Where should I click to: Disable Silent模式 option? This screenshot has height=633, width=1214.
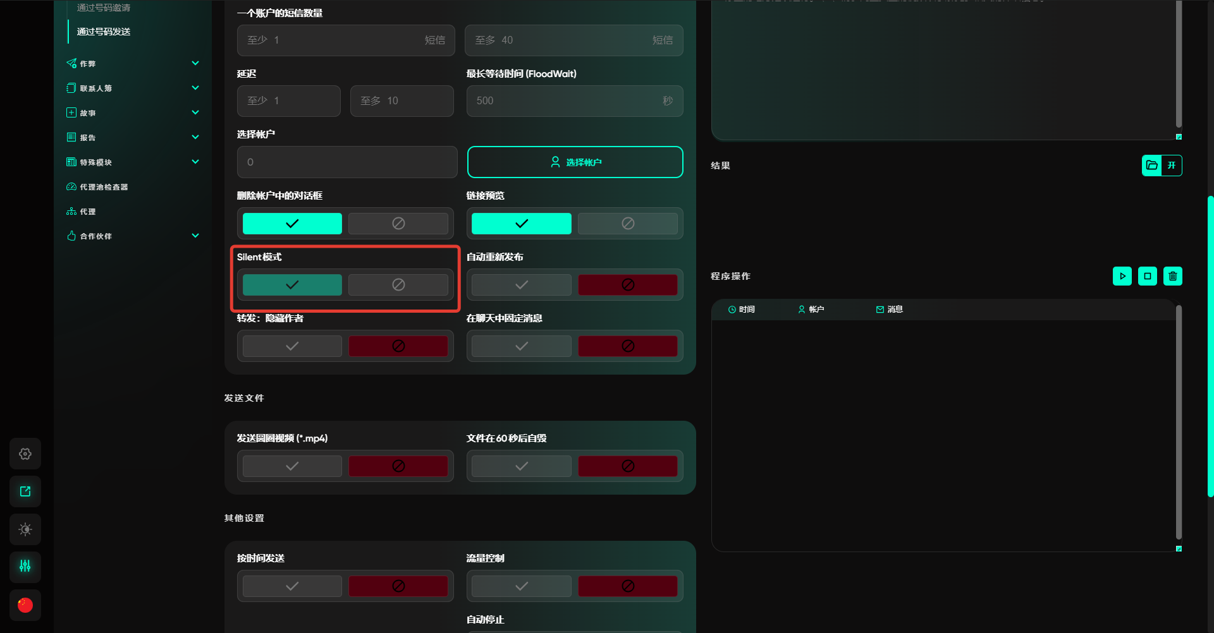click(398, 285)
